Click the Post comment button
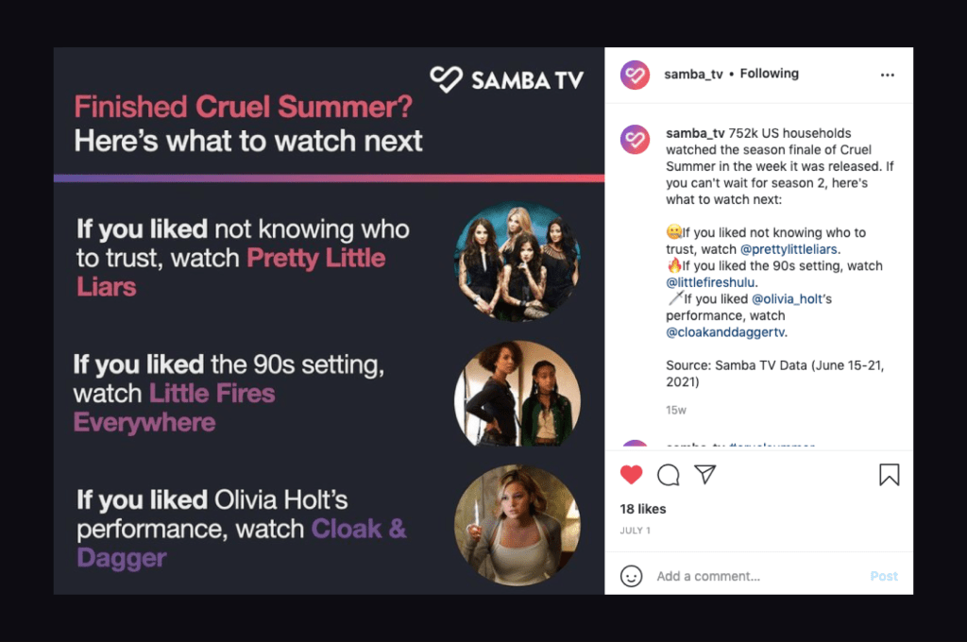 [x=884, y=576]
